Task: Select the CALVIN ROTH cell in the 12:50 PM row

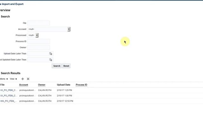Action: coord(45,101)
